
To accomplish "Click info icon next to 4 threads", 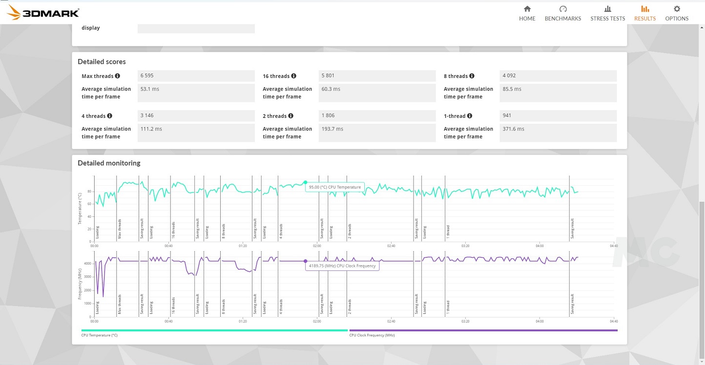I will point(110,116).
